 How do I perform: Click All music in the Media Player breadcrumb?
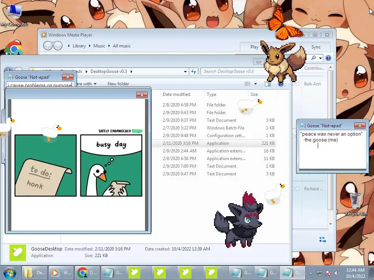coord(122,46)
